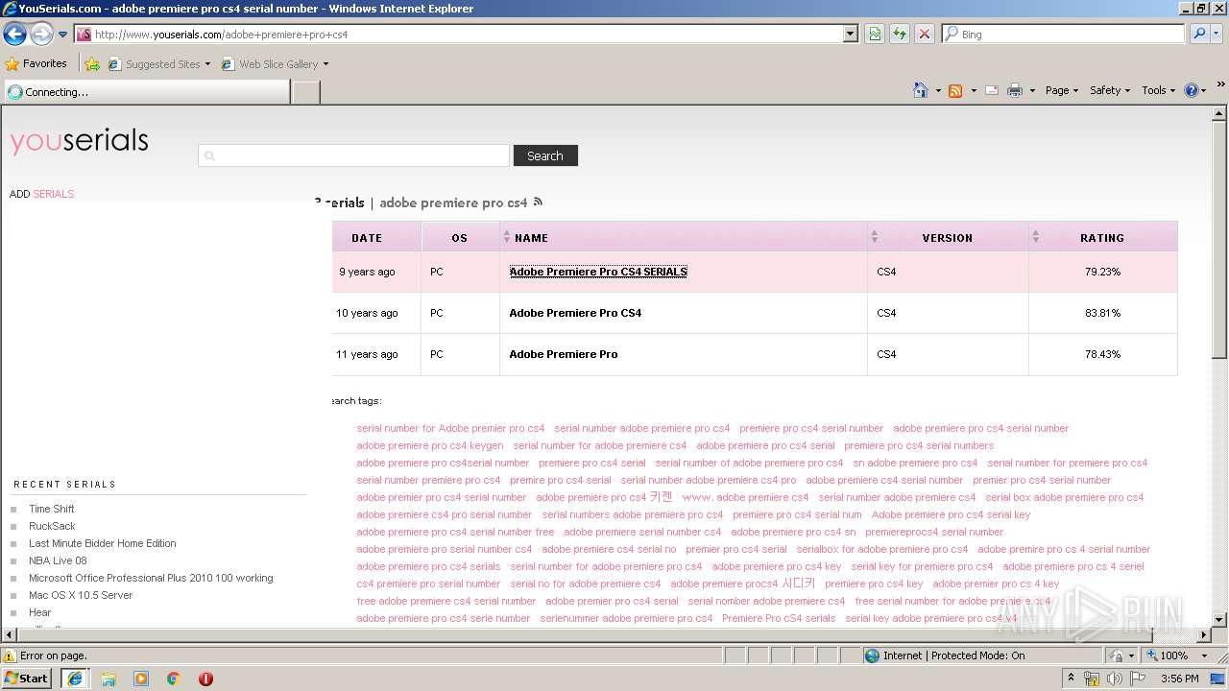
Task: Click the RSS icon beside adobe premiere pro cs4
Action: point(538,202)
